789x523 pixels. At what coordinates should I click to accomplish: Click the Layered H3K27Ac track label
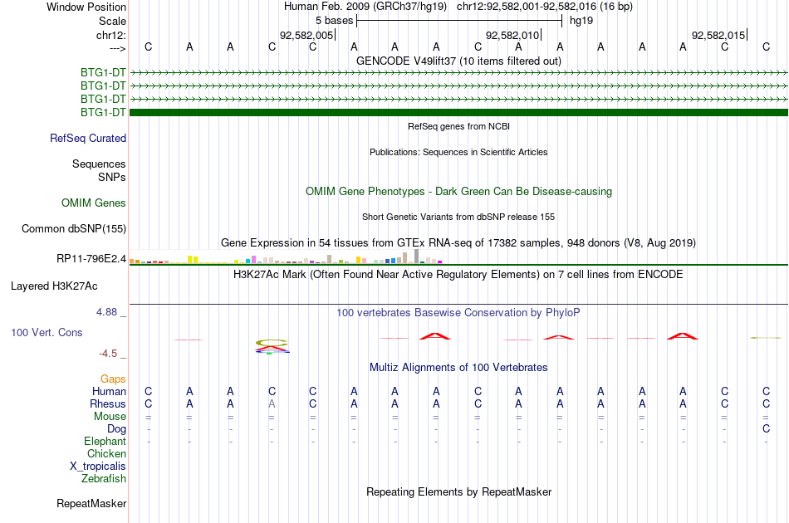tap(54, 286)
